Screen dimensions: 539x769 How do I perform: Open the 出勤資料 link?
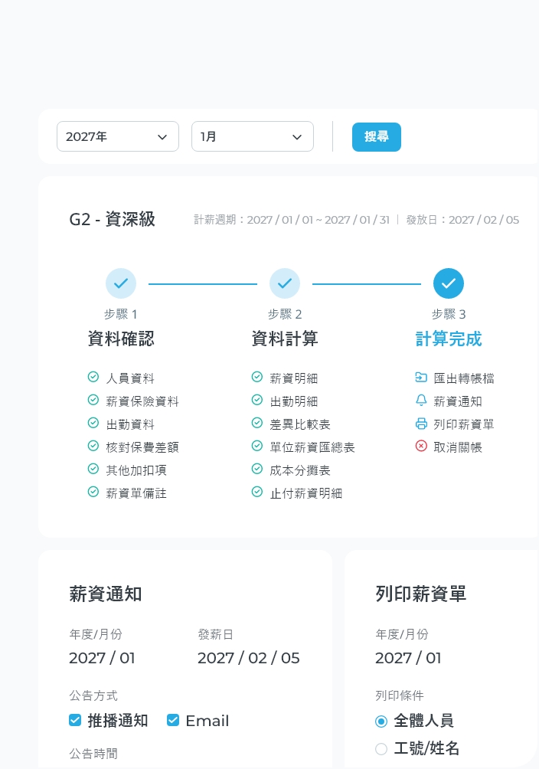tap(130, 424)
